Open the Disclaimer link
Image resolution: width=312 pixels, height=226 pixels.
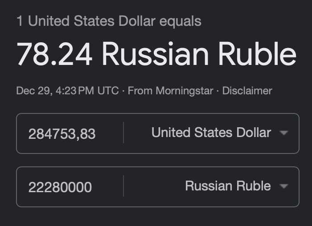(247, 91)
